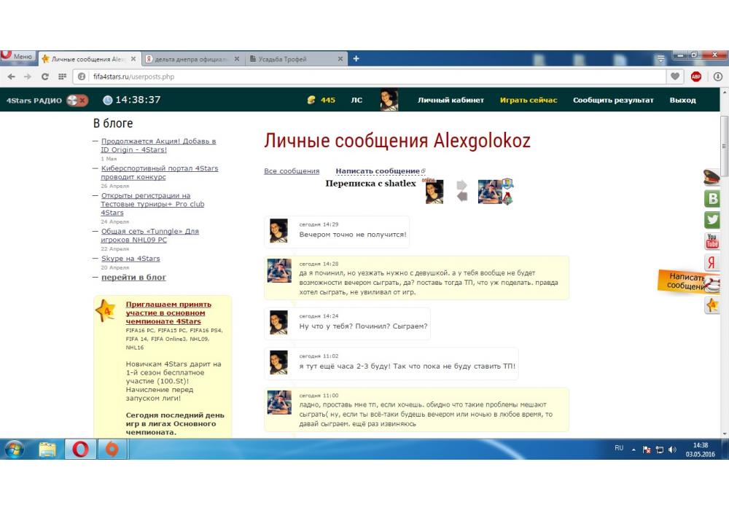The width and height of the screenshot is (729, 510).
Task: Click the VK social network icon
Action: [x=712, y=198]
